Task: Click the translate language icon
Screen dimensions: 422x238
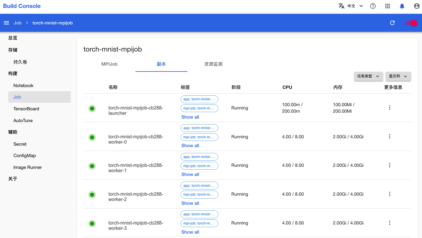Action: point(341,6)
